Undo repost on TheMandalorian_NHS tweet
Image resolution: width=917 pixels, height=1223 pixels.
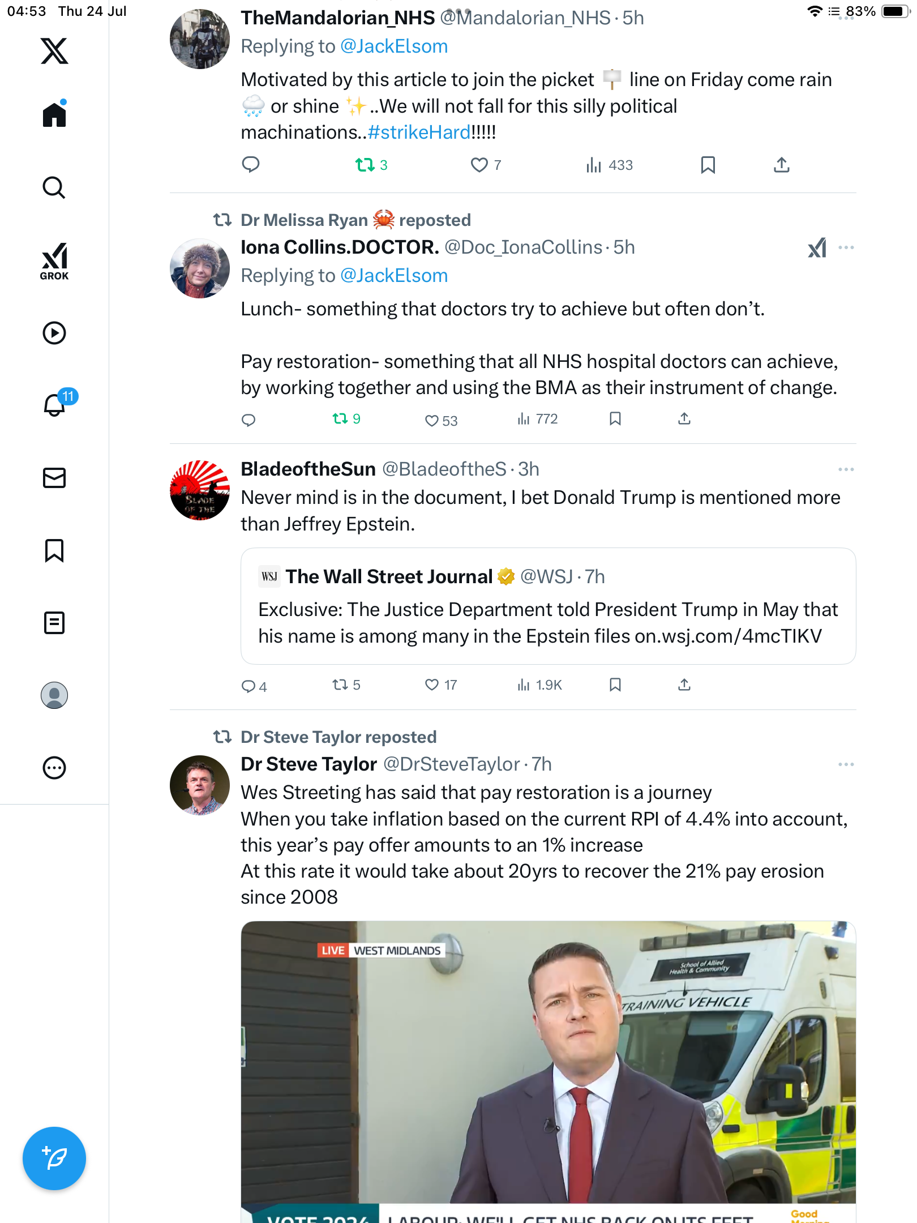tap(371, 165)
